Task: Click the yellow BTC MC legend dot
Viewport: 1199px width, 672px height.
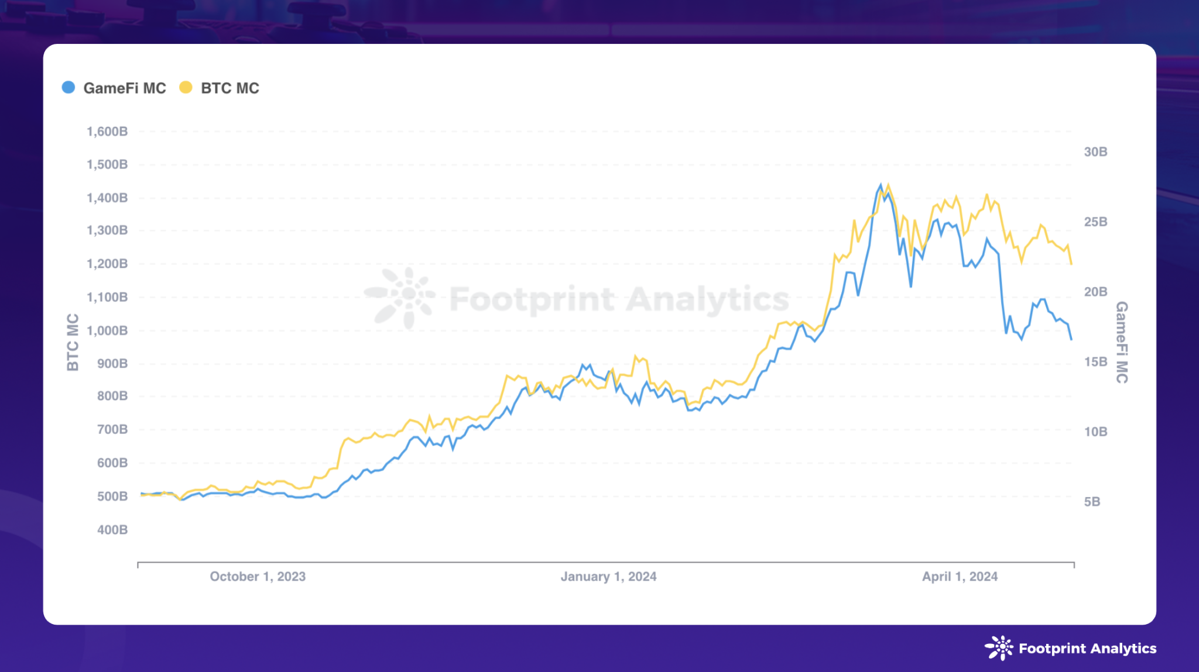Action: (186, 88)
